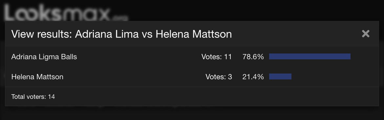Click the Total voters: 14 text

pos(33,97)
